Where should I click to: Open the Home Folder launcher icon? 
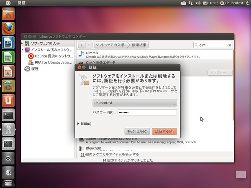(8, 14)
